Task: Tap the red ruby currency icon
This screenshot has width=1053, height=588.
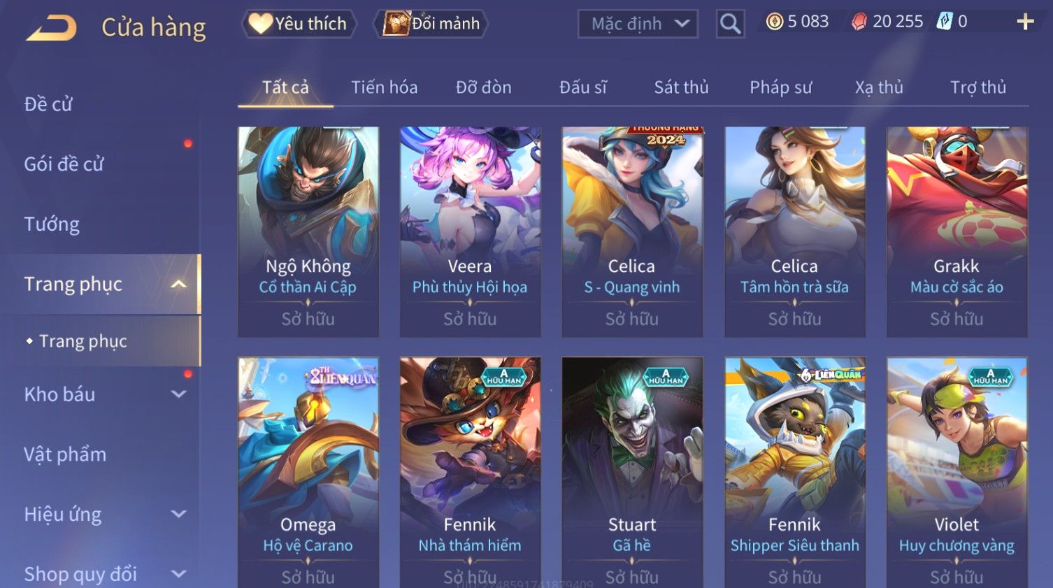Action: click(859, 22)
